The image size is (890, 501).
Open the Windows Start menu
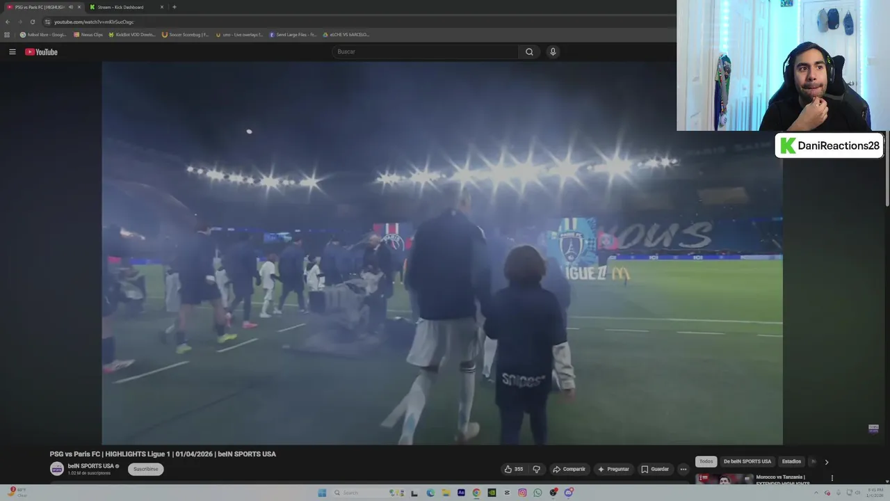point(322,493)
